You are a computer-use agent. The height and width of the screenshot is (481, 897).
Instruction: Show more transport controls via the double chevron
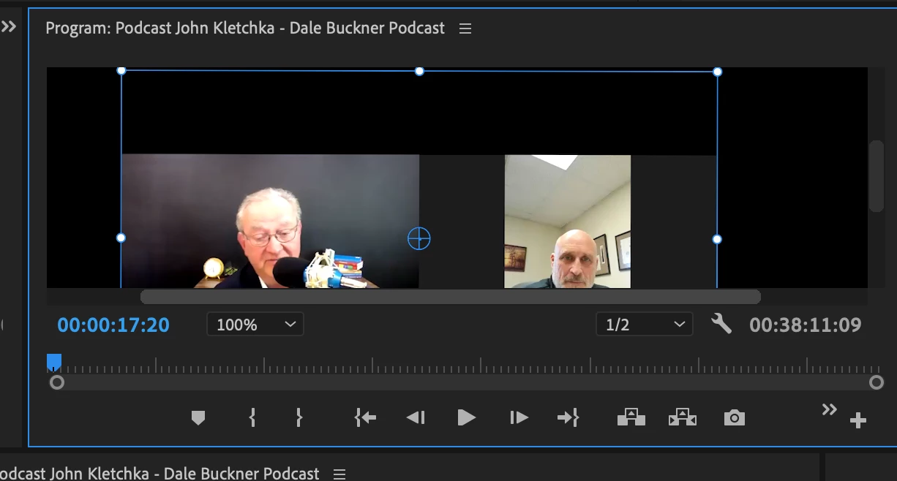point(829,409)
